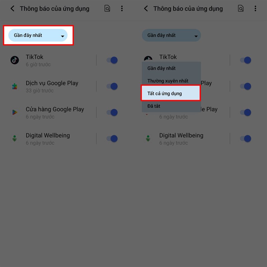Screen dimensions: 267x267
Task: Toggle Dịch vụ Google Play notifications left screen
Action: [x=112, y=86]
